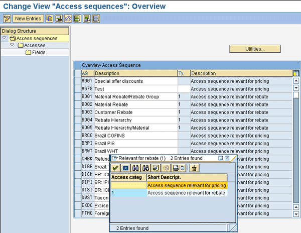Choose 'Access sequence relevant for pricing' in popup
301x233 pixels.
(187, 185)
